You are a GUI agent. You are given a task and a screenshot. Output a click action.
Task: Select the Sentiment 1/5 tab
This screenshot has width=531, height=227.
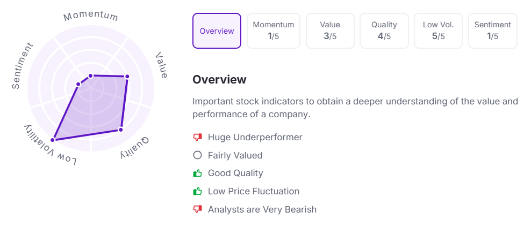click(492, 31)
